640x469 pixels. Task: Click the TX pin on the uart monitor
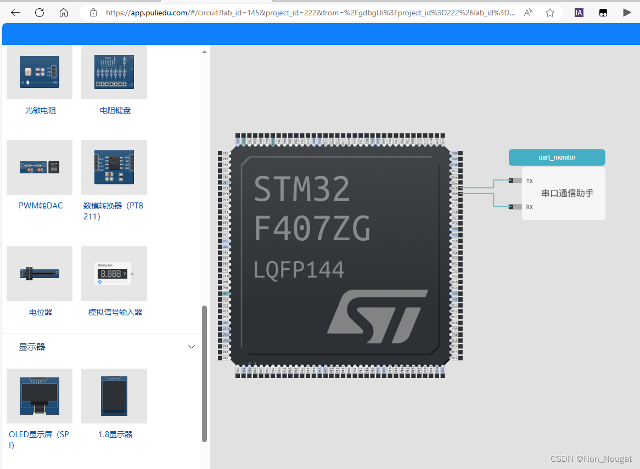point(516,180)
